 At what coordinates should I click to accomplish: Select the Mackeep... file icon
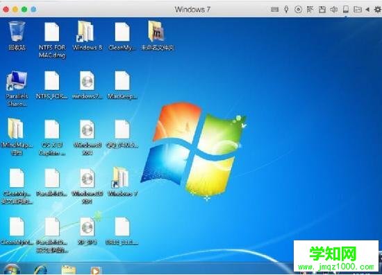tap(122, 85)
